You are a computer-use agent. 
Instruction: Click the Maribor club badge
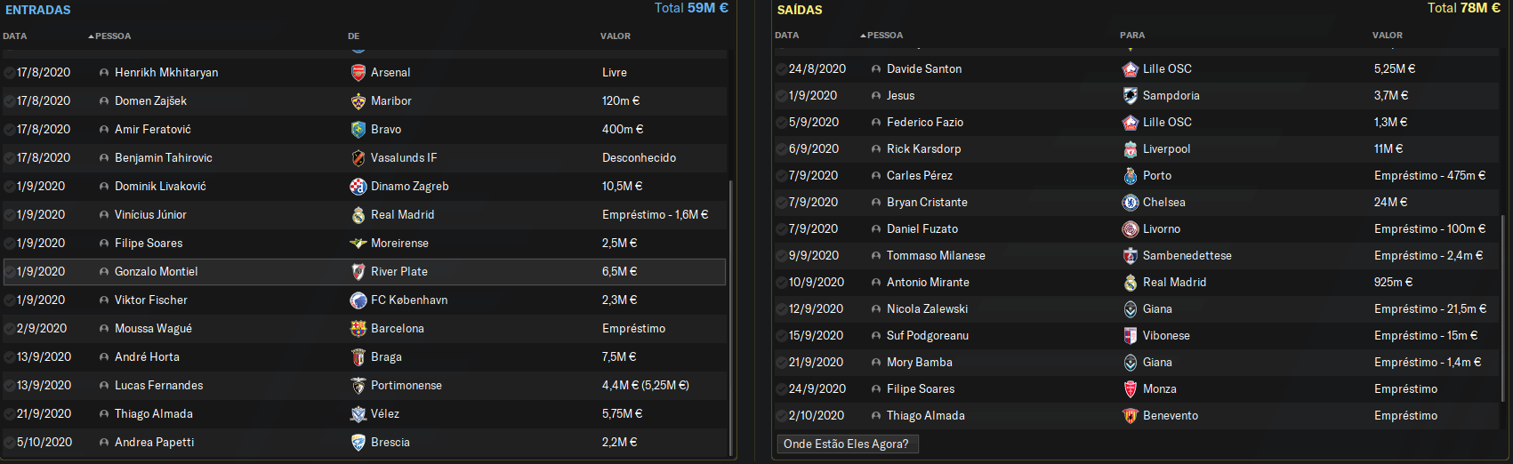pos(358,101)
